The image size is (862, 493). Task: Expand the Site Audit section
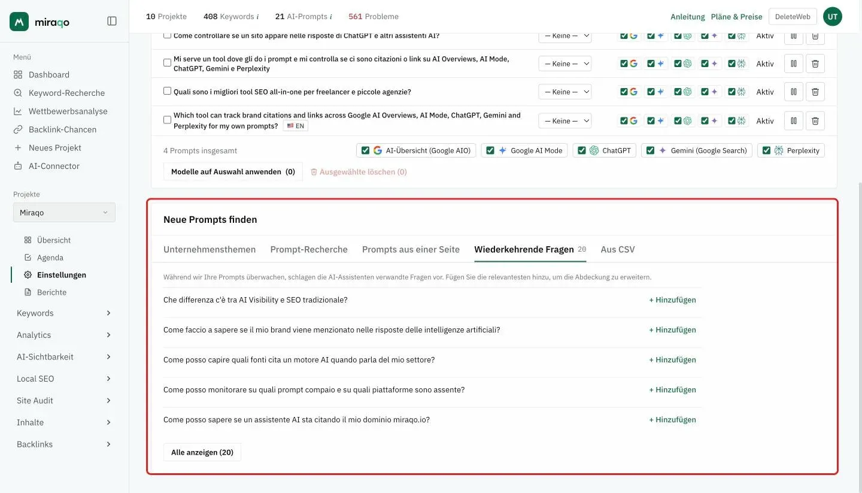[64, 400]
